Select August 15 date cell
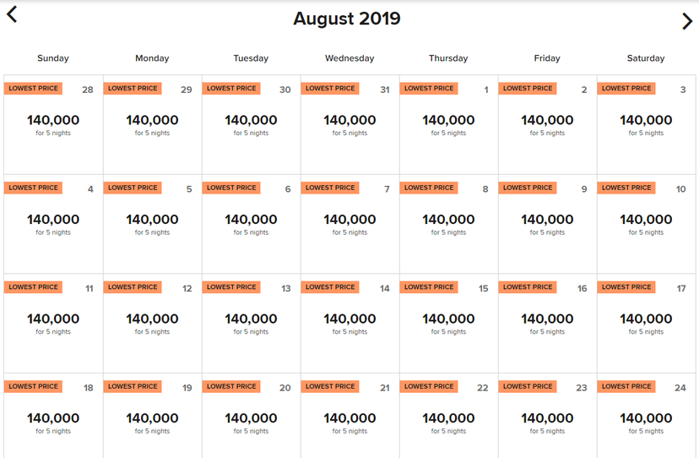699x458 pixels. coord(448,324)
